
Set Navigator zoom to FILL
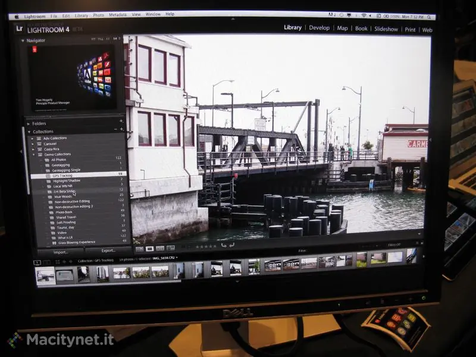pyautogui.click(x=101, y=39)
